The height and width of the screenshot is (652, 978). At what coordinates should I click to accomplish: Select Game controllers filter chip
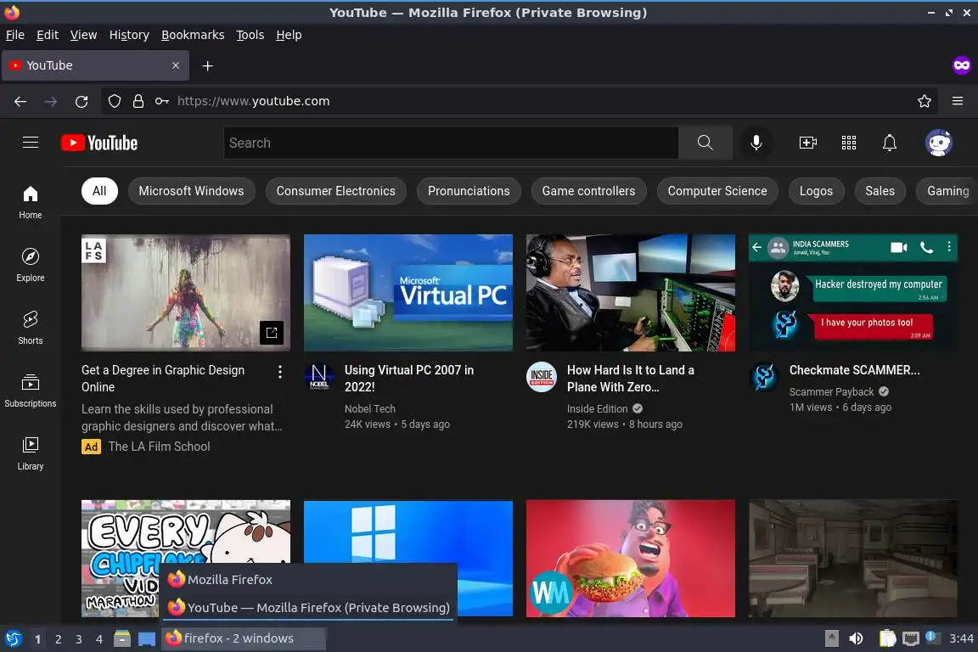coord(589,191)
